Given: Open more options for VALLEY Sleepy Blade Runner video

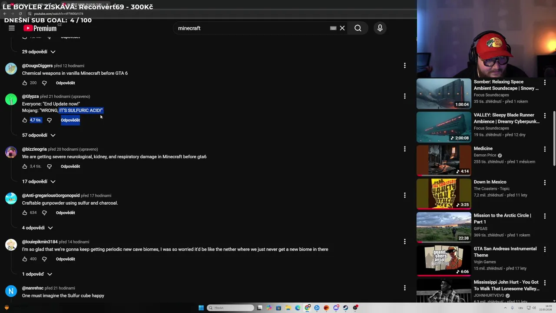Looking at the screenshot, I should pos(545,115).
